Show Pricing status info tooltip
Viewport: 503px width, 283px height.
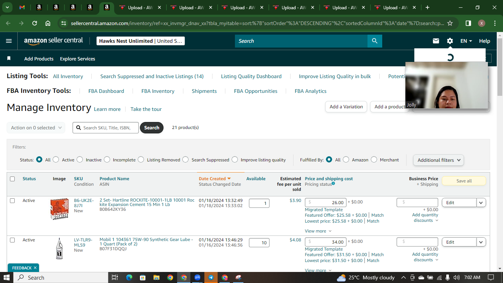point(333,184)
